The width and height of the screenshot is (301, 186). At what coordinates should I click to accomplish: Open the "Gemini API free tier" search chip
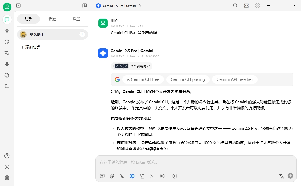(x=235, y=79)
